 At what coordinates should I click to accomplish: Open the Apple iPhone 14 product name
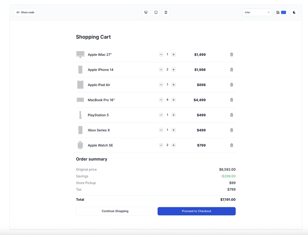[100, 70]
